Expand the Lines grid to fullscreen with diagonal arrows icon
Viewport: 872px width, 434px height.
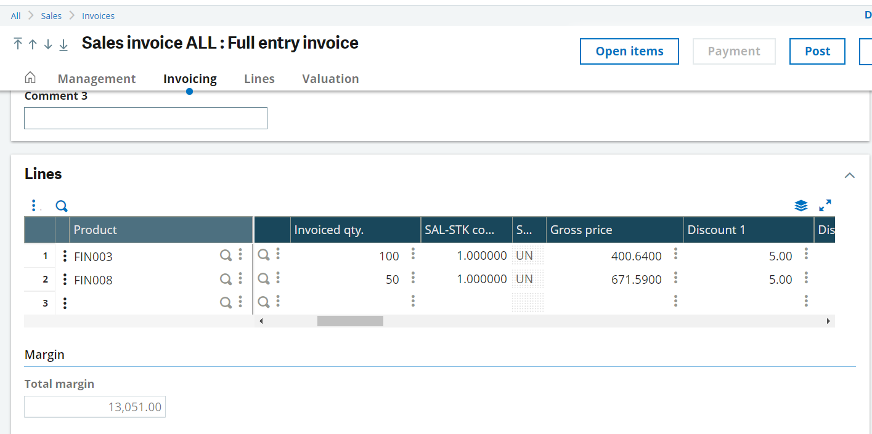(x=826, y=206)
